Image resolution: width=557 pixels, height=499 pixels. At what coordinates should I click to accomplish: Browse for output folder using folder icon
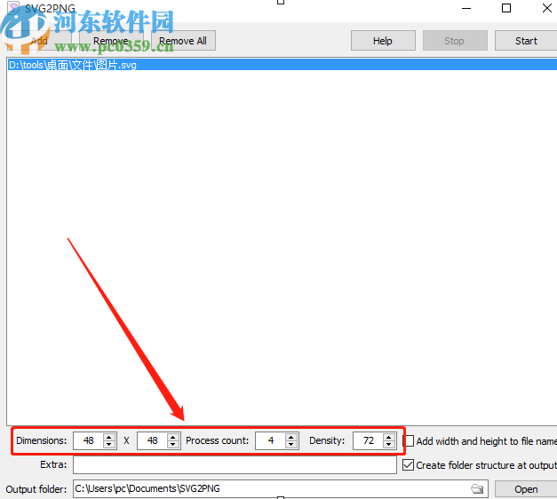click(x=477, y=489)
